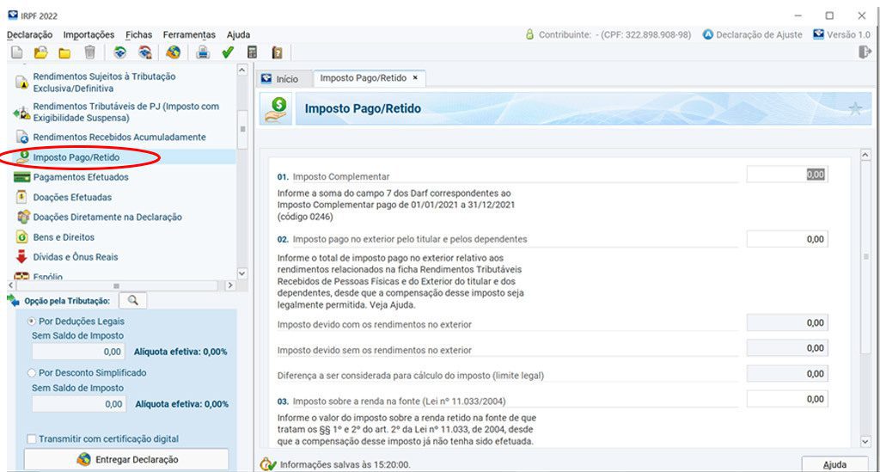Click the Imposto pago no exterior value field

tap(787, 239)
